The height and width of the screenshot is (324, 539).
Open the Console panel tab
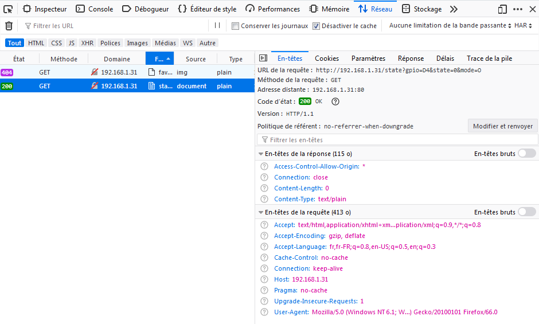tap(95, 9)
